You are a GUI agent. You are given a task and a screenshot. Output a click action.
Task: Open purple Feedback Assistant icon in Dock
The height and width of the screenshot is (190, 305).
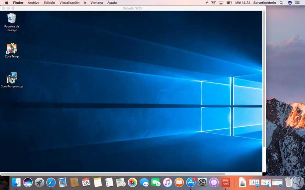(214, 182)
